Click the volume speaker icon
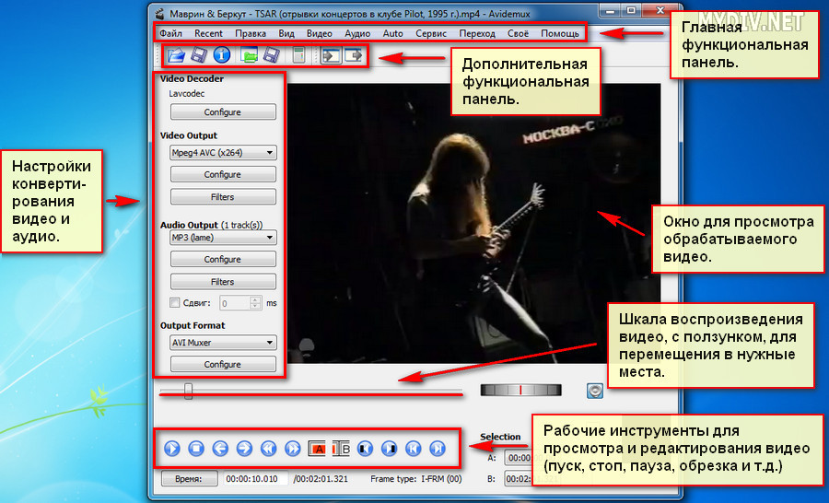 coord(595,391)
